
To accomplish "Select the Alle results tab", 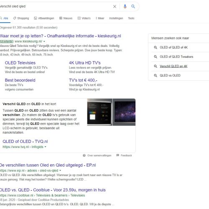I will (4, 18).
